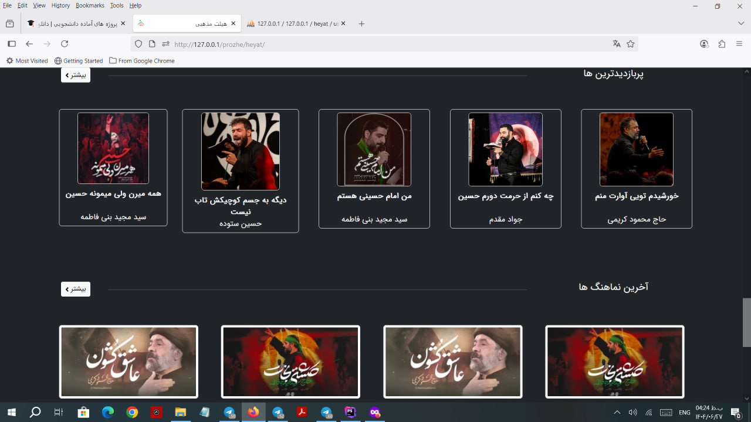This screenshot has width=751, height=422.
Task: Open the خورشیدم تویی آوارت منم thumbnail
Action: click(636, 149)
